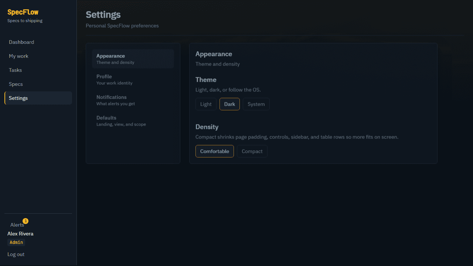Viewport: 473px width, 266px height.
Task: Log out of SpecFlow
Action: (x=16, y=254)
